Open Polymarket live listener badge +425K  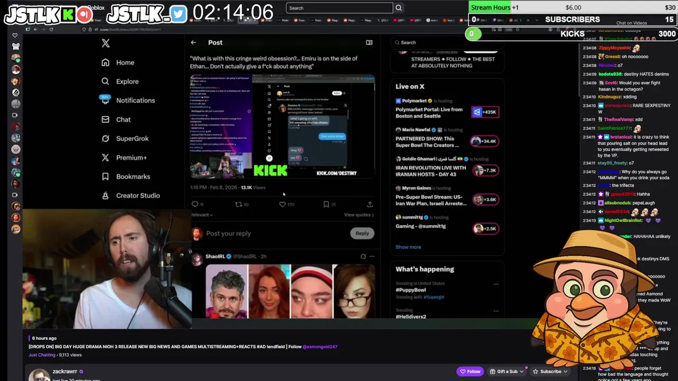coord(485,112)
